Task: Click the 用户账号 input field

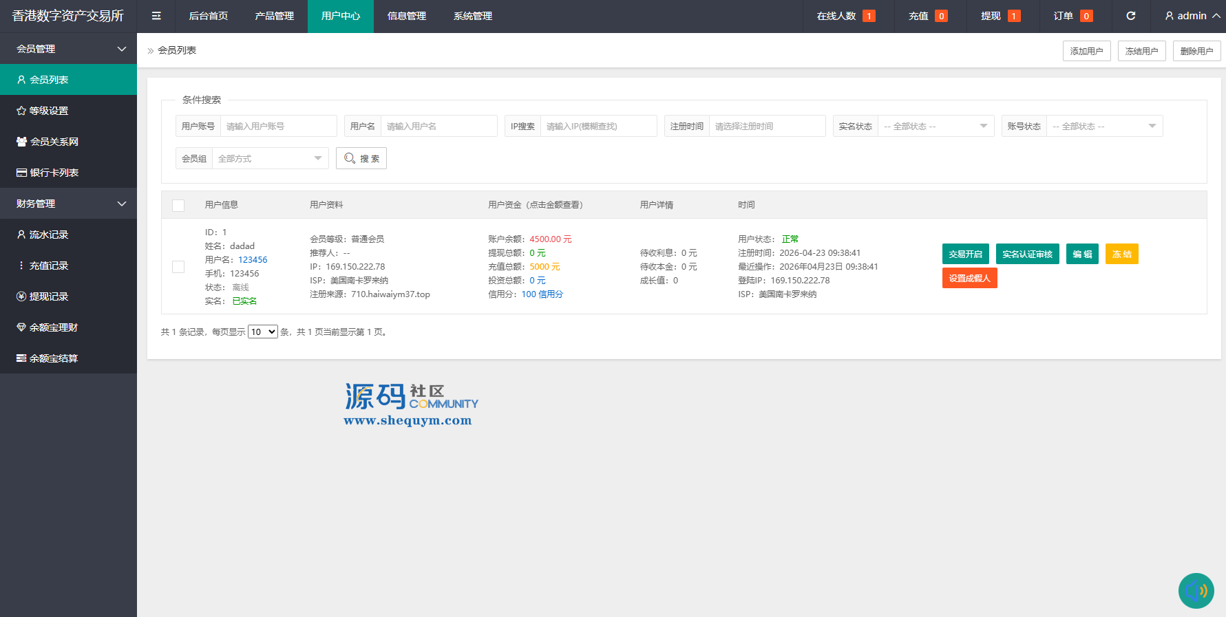Action: 277,127
